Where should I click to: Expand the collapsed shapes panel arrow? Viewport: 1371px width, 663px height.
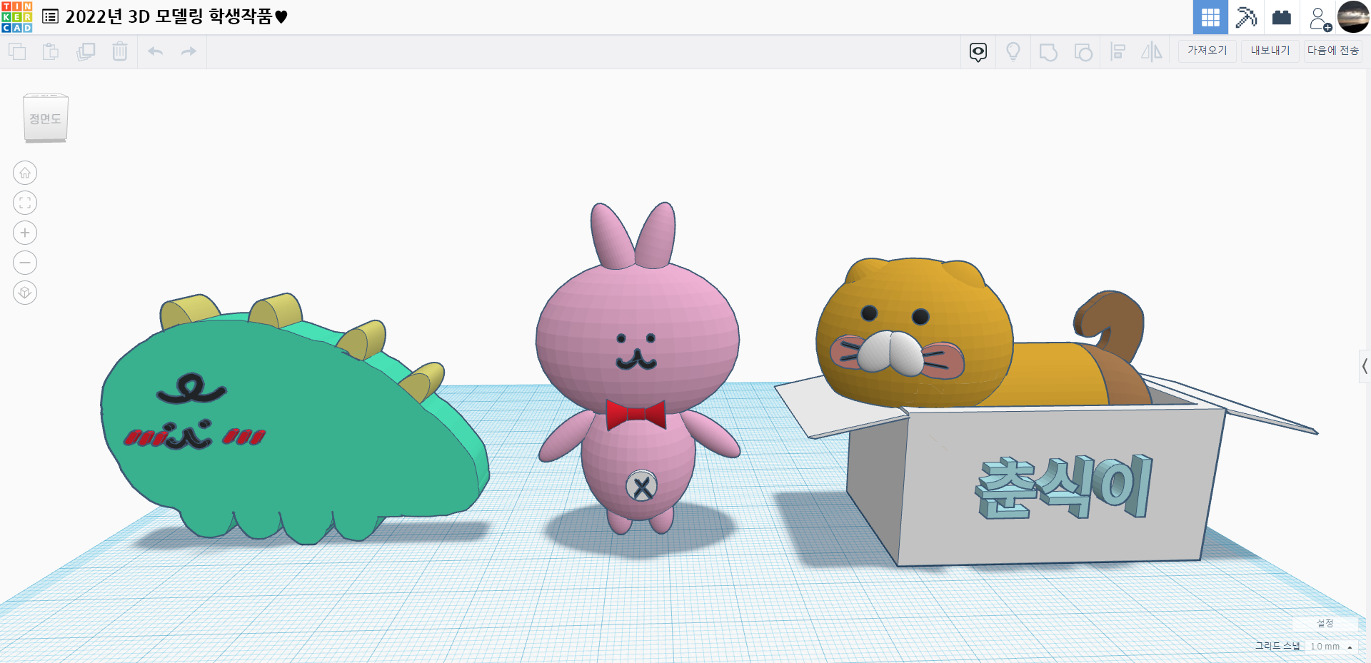(x=1365, y=366)
